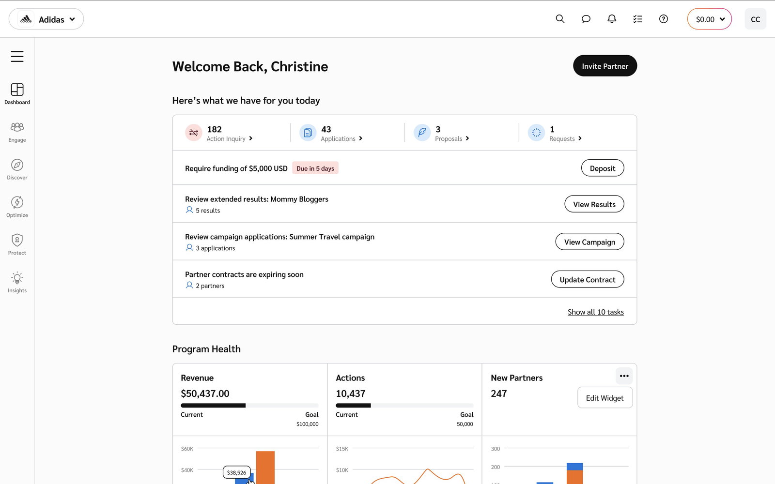This screenshot has width=775, height=484.
Task: Select the Insights sidebar icon
Action: [17, 281]
